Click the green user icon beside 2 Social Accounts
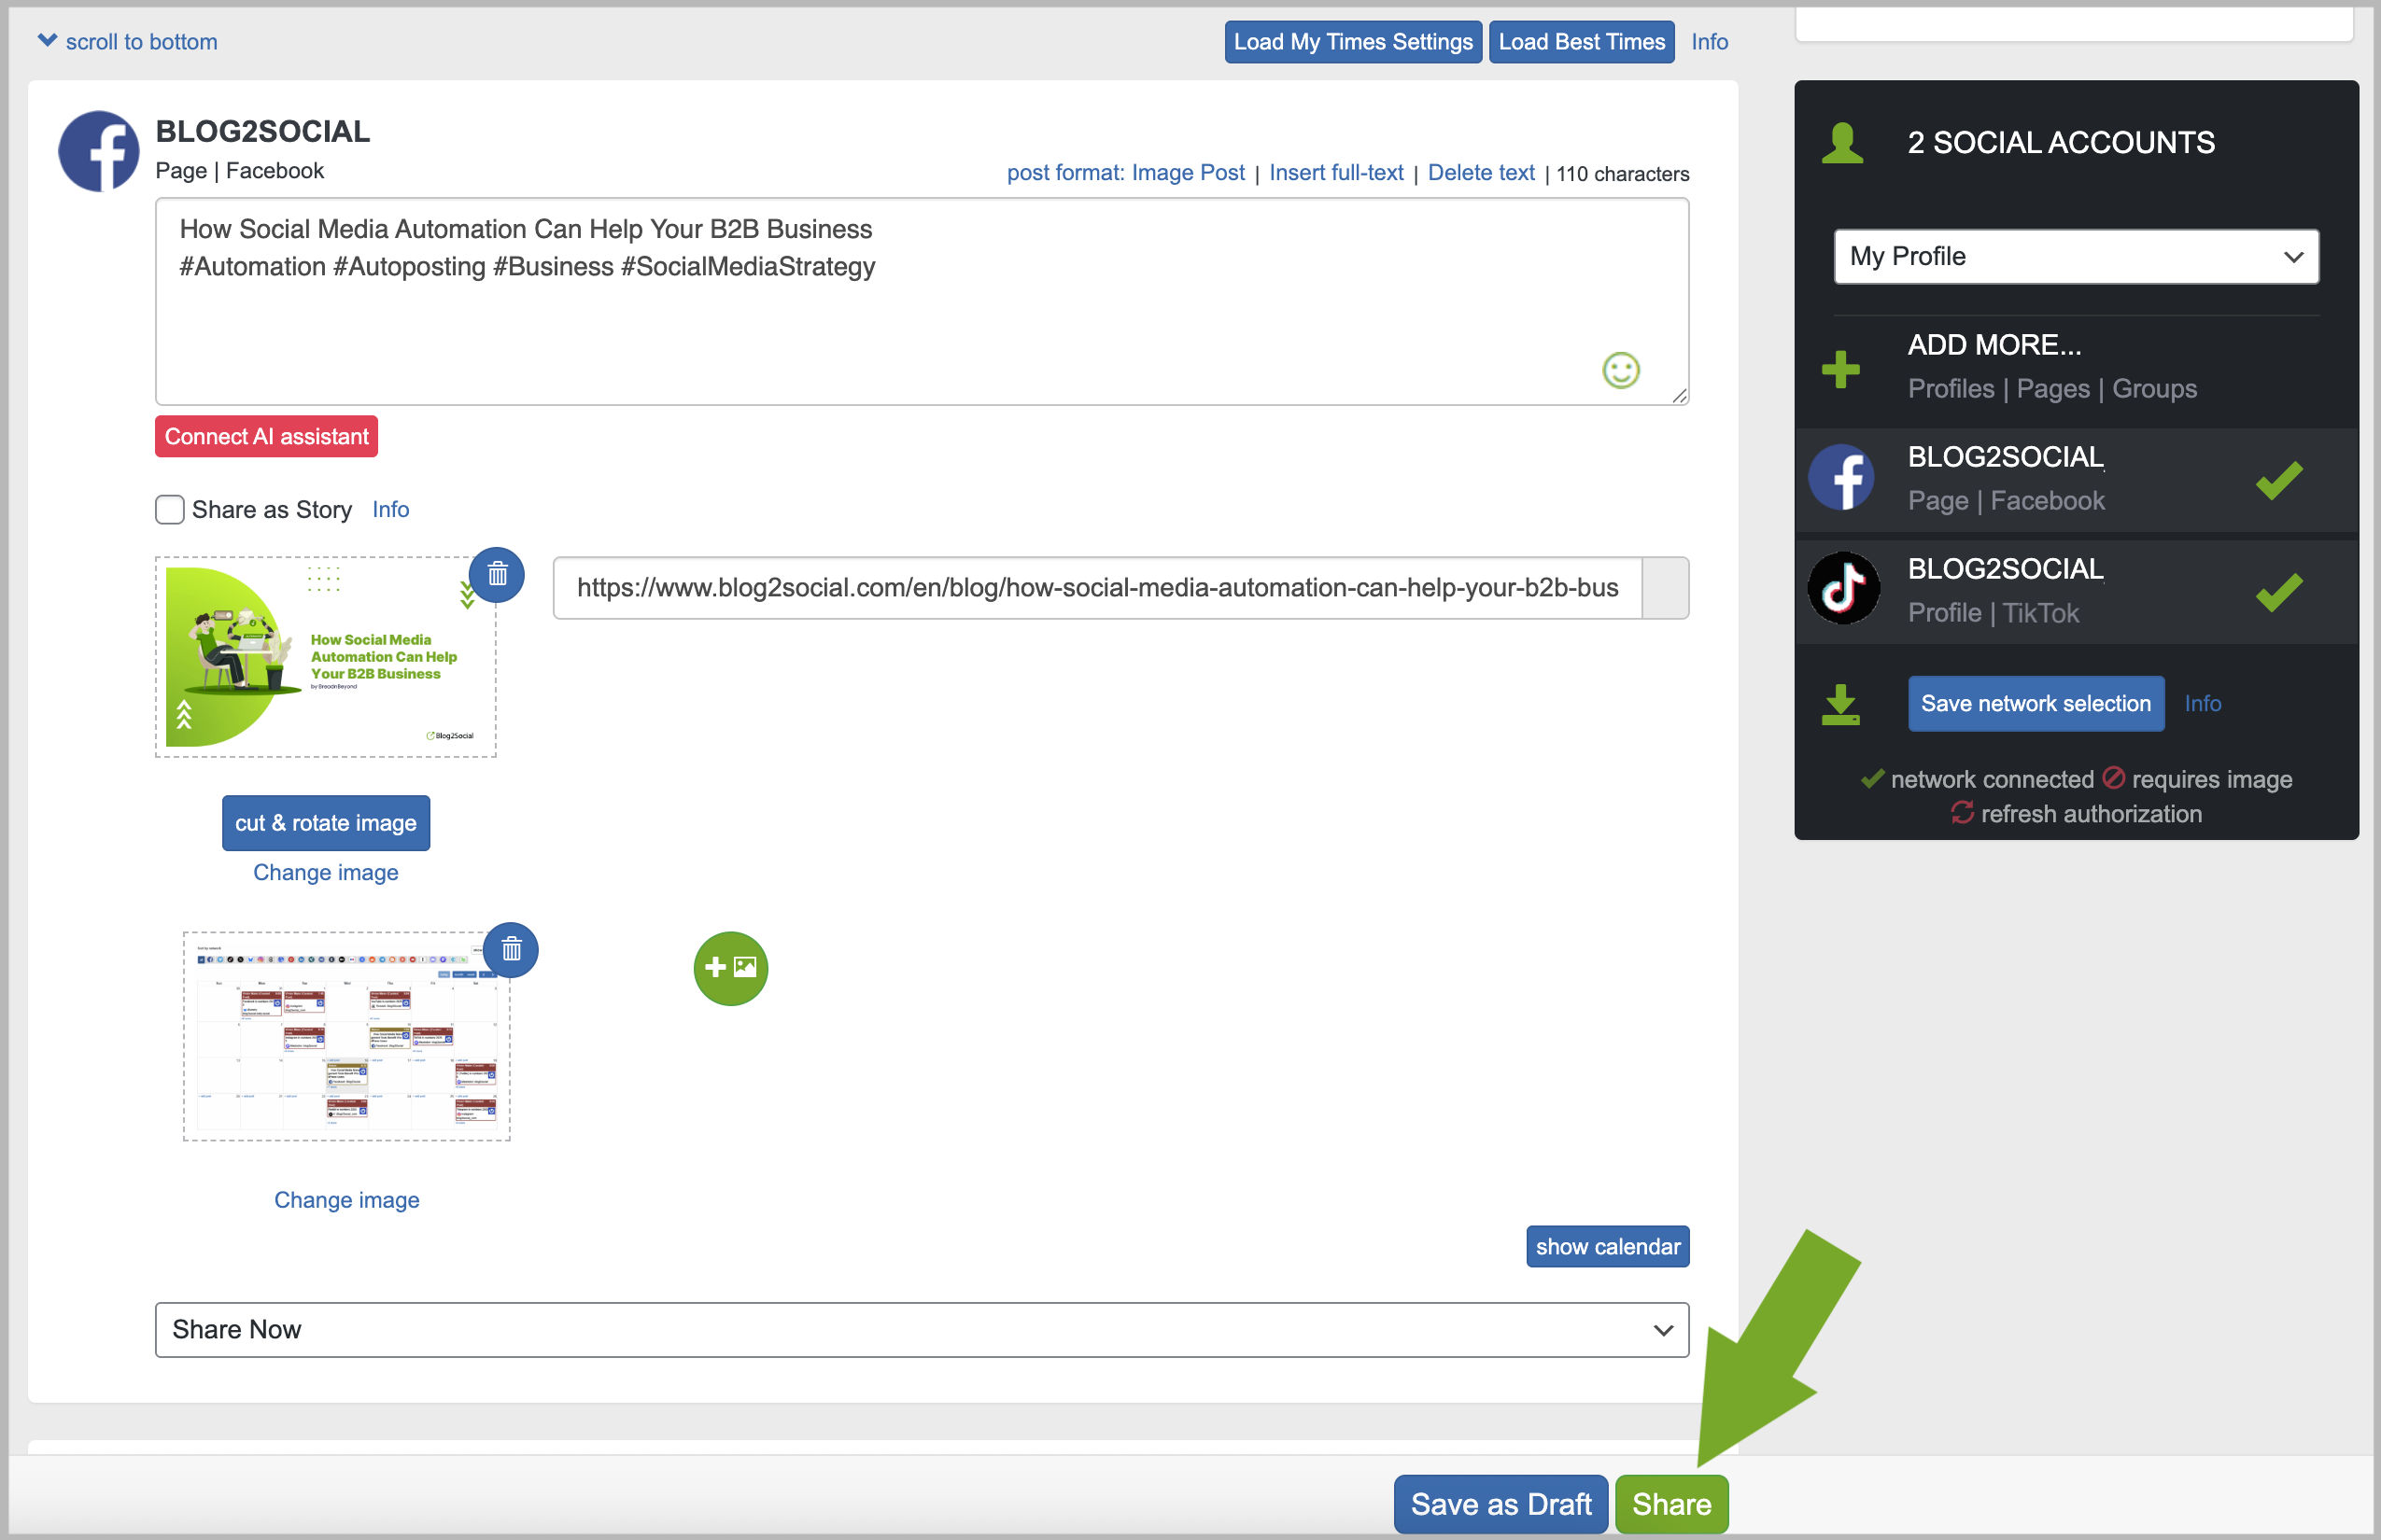Screen dimensions: 2381x1540 click(1841, 143)
